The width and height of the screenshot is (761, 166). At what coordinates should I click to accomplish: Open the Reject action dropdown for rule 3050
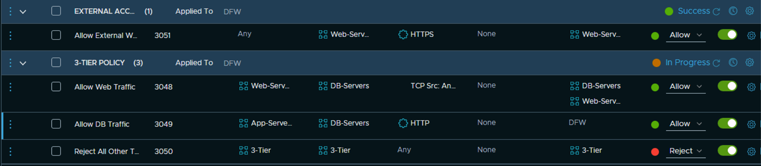pyautogui.click(x=685, y=151)
